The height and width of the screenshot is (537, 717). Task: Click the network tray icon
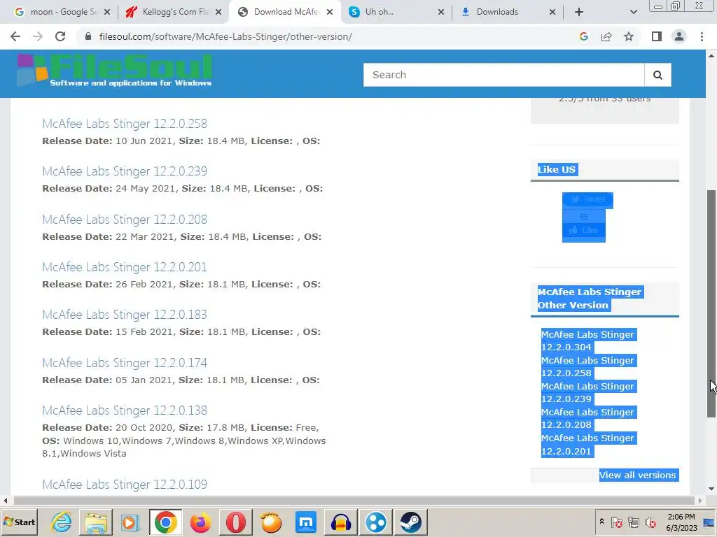633,522
